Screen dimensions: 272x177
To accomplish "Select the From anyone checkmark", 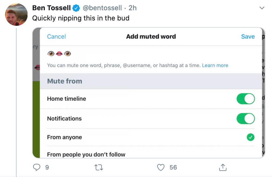I will click(250, 137).
